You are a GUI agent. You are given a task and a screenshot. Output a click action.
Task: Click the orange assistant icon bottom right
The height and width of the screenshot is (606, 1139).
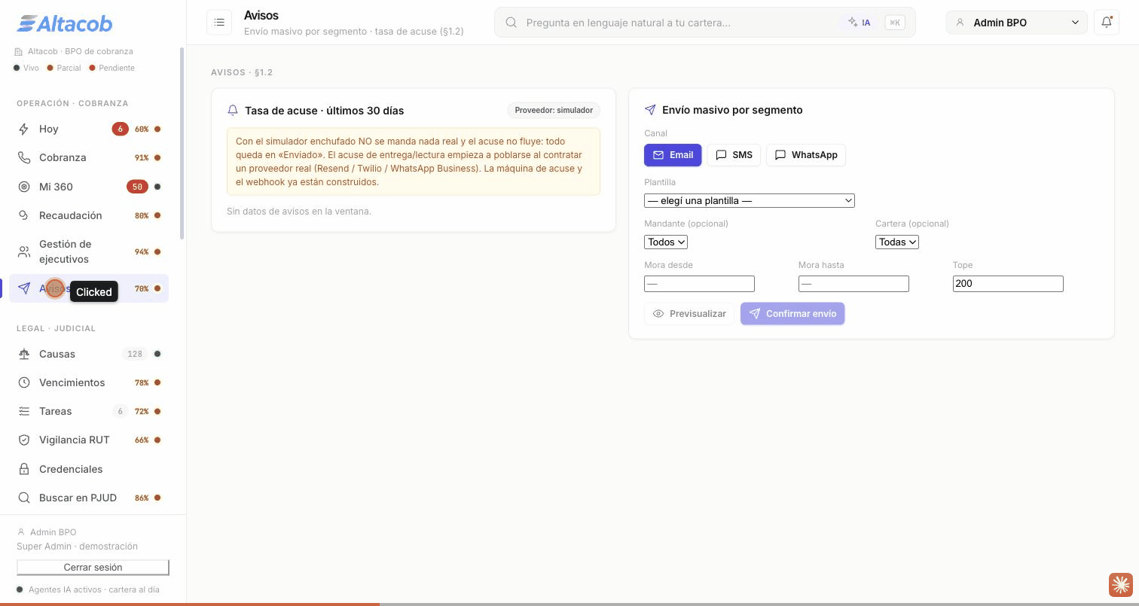1121,584
